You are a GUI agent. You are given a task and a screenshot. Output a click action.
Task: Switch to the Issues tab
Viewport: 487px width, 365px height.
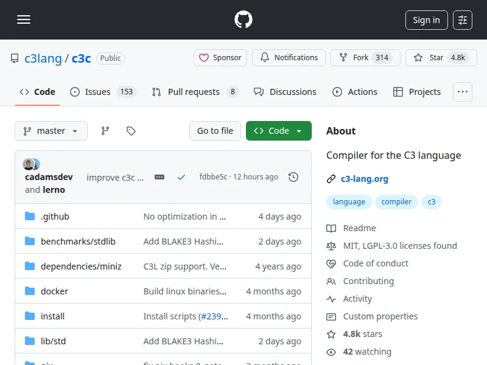[x=103, y=92]
